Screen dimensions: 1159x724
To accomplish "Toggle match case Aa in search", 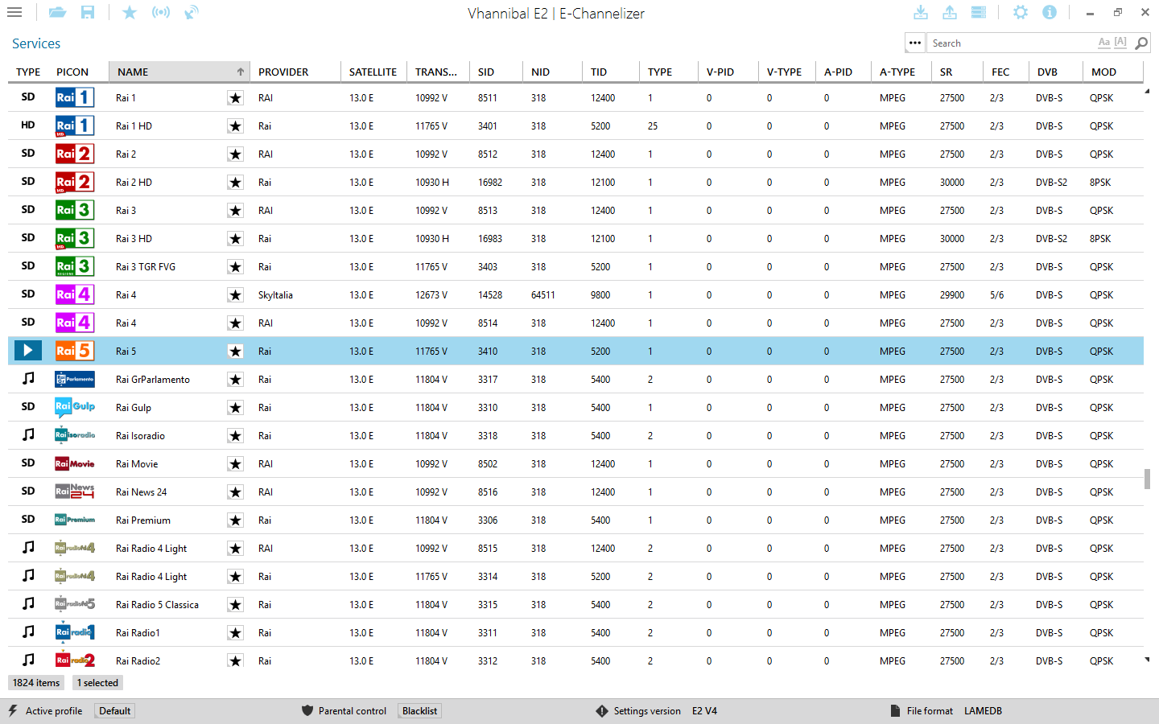I will tap(1103, 43).
